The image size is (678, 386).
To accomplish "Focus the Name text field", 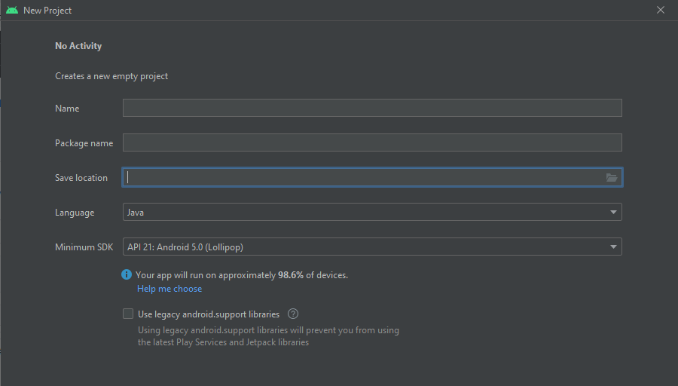I will click(x=372, y=108).
